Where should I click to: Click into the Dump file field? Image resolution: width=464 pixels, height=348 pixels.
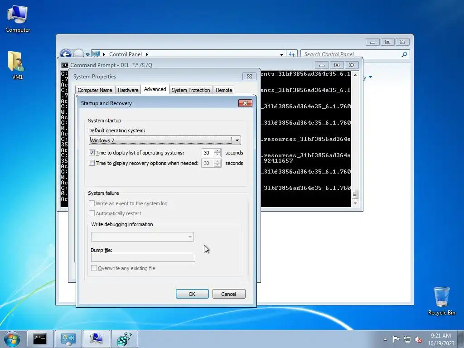pos(143,257)
